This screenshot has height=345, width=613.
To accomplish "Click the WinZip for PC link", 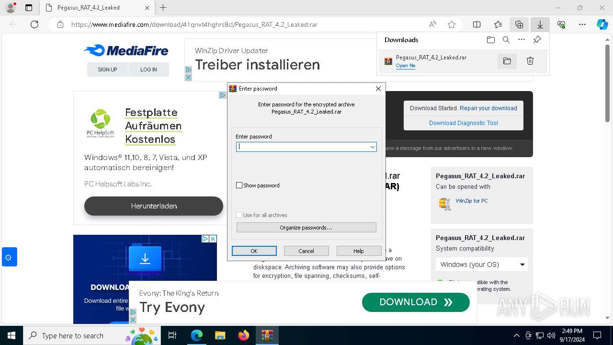I will click(472, 201).
